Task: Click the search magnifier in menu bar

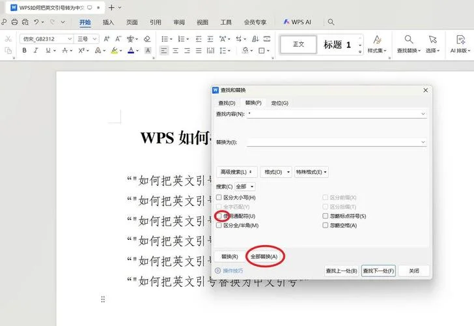Action: (x=331, y=22)
